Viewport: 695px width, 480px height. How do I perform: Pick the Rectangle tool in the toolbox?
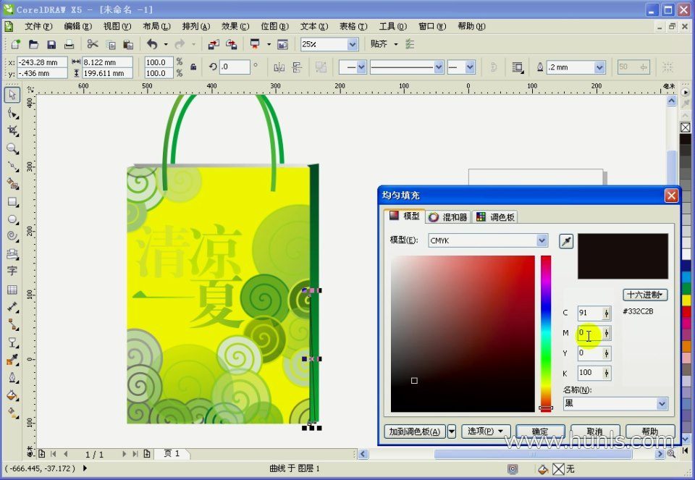(12, 201)
